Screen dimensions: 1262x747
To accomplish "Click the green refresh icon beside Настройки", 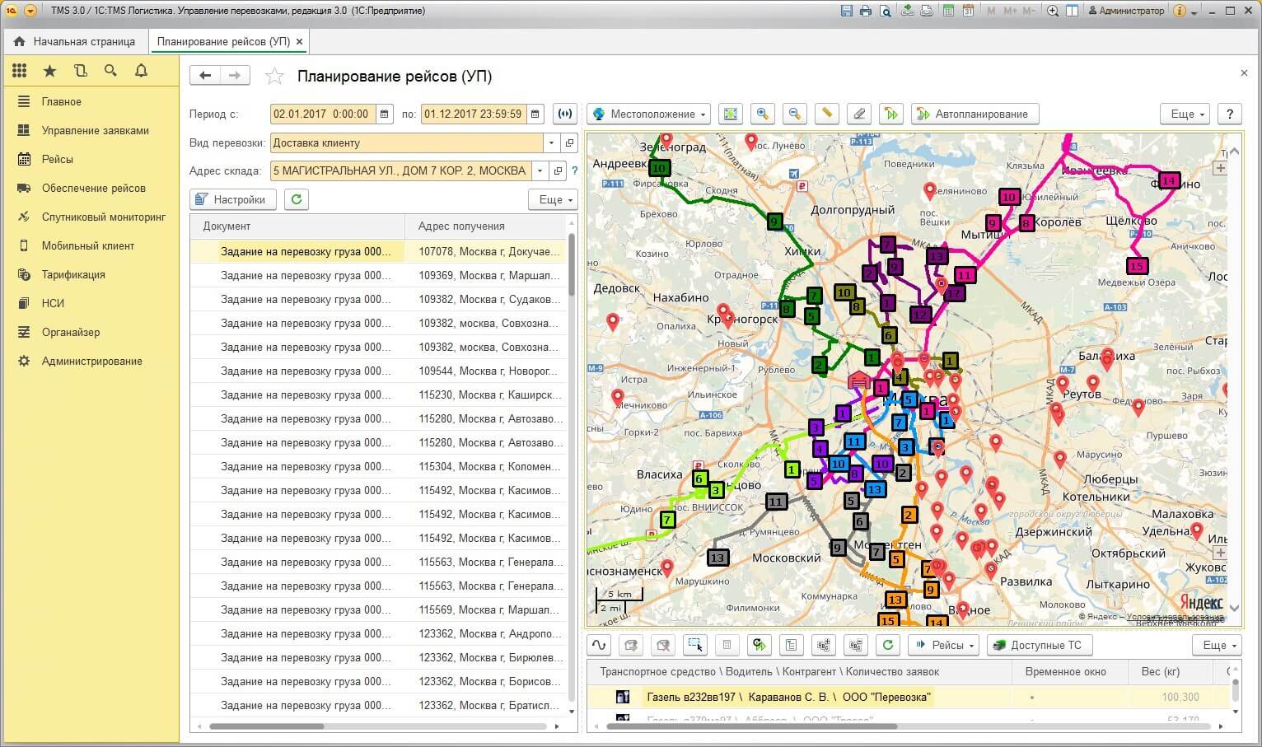I will (297, 199).
